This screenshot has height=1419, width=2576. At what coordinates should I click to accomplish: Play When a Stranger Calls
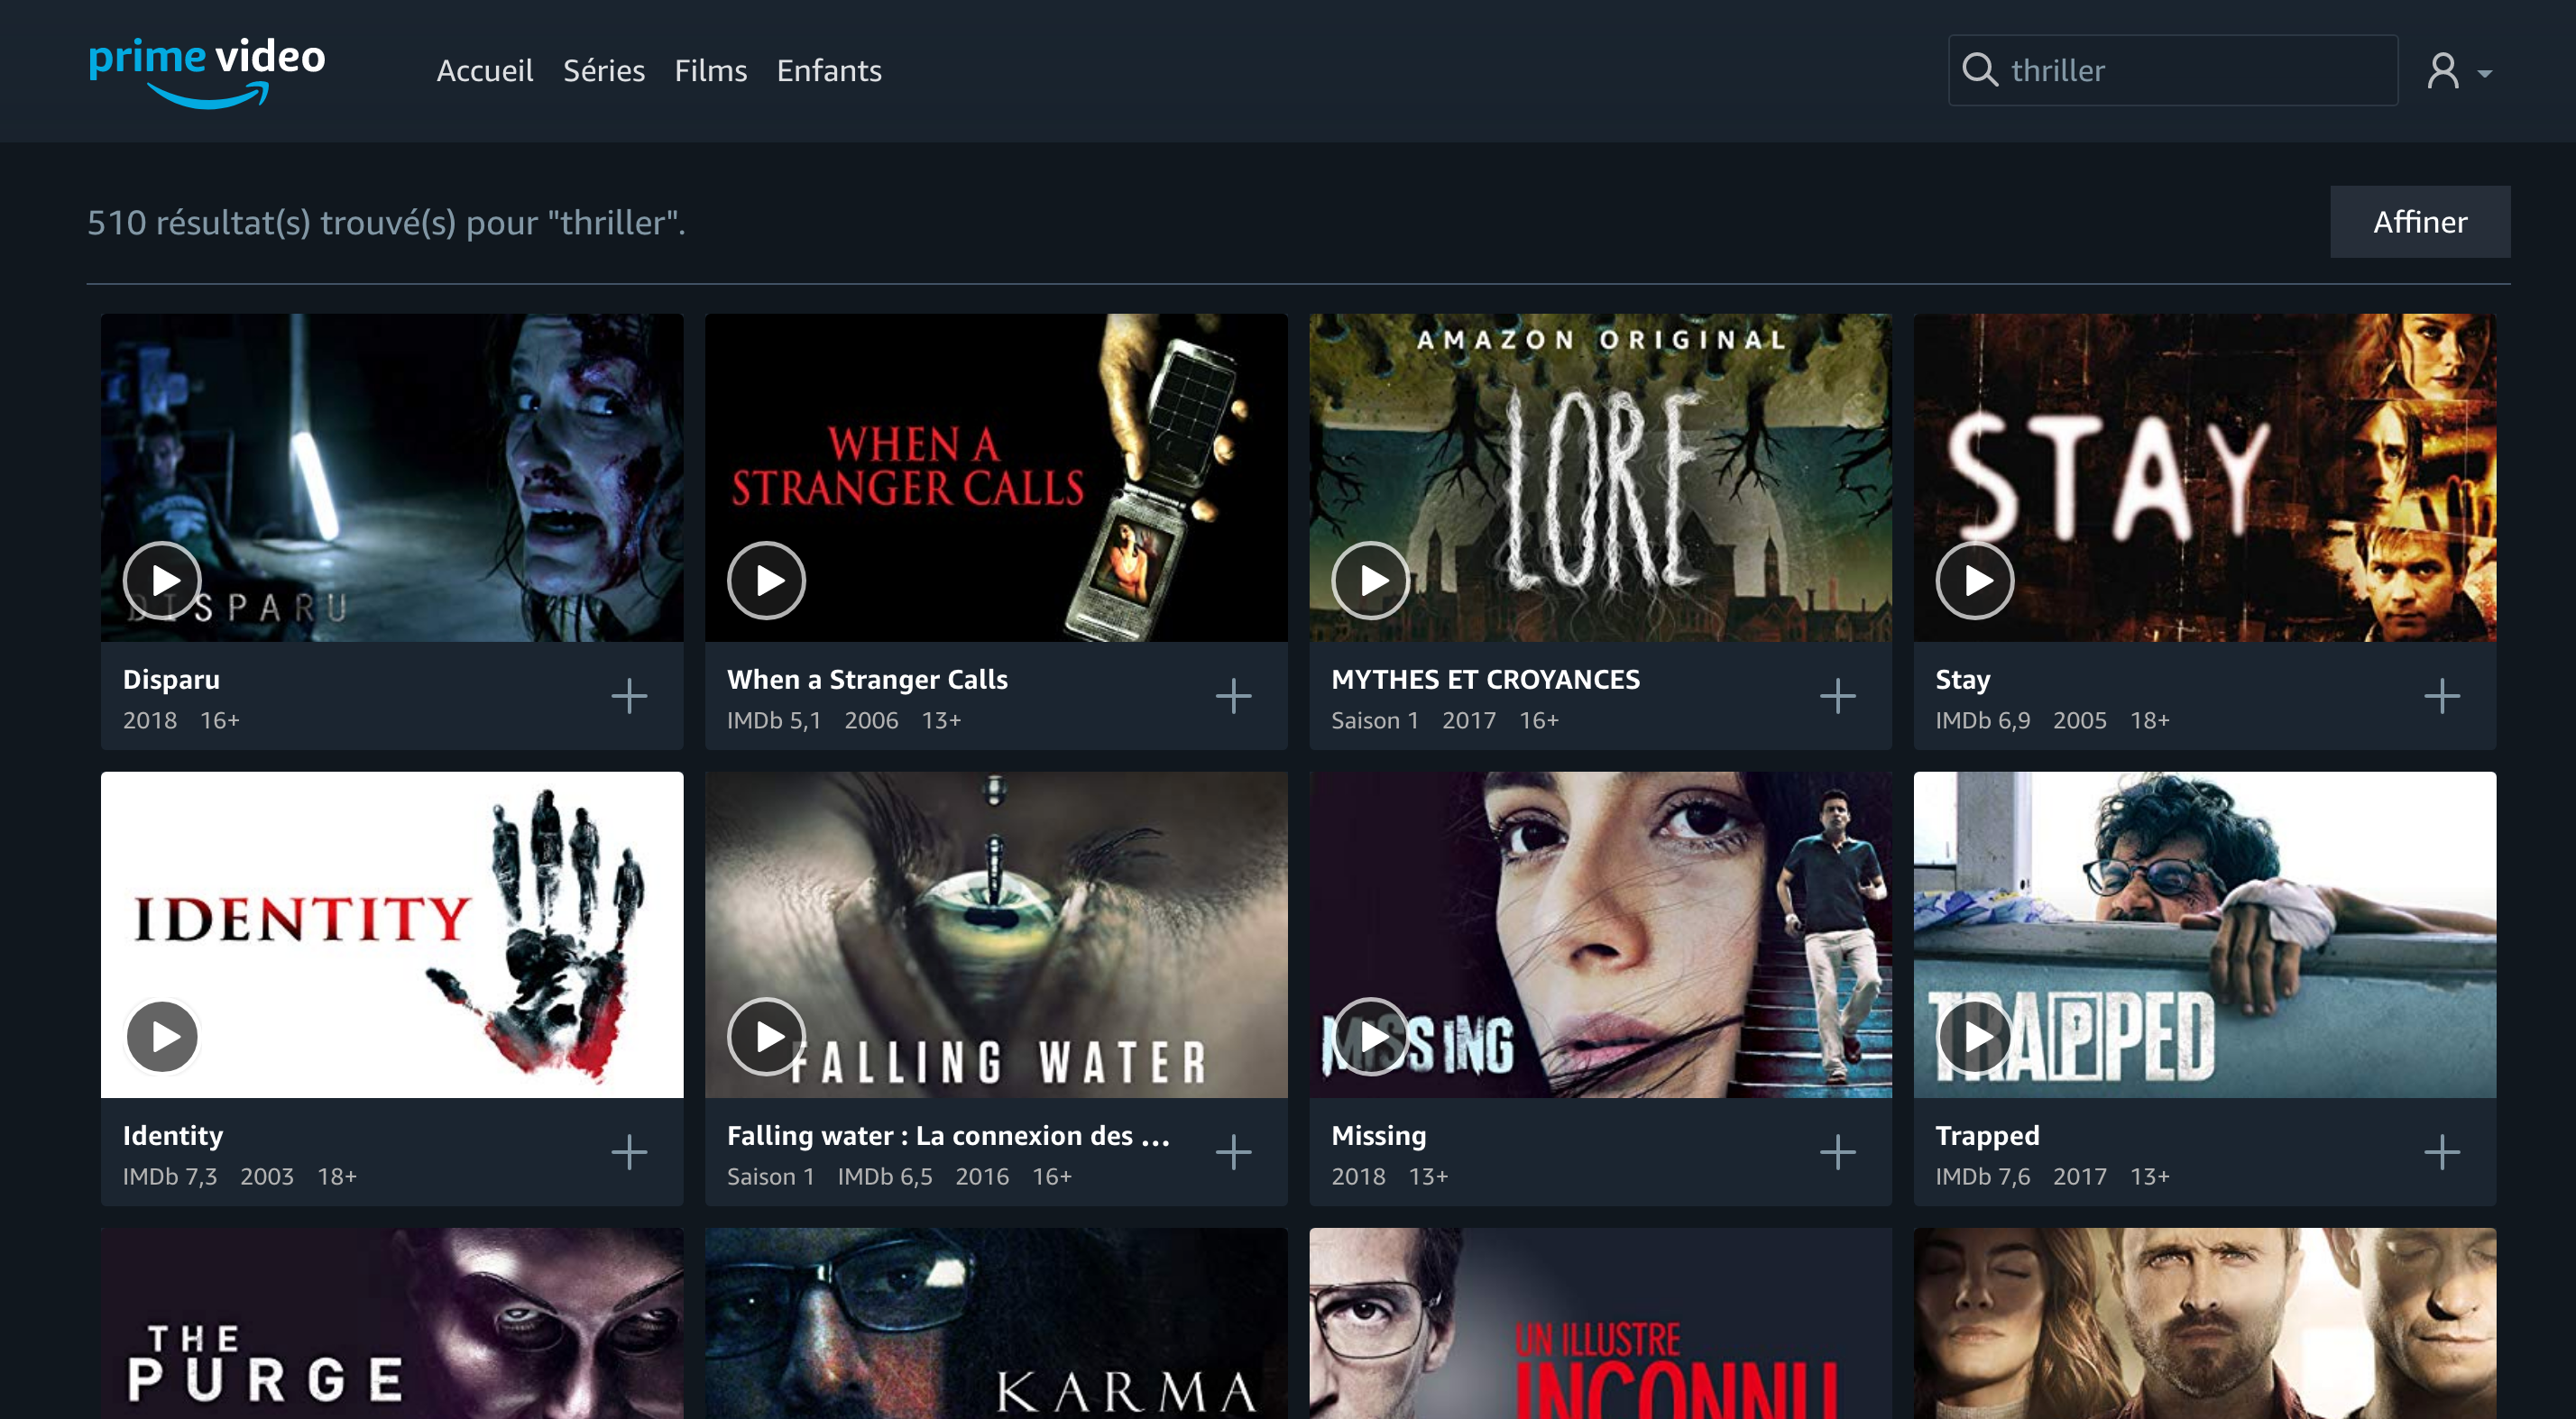coord(766,581)
